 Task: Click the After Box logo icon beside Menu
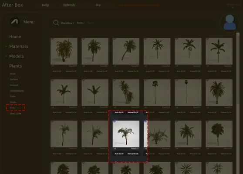coord(15,22)
